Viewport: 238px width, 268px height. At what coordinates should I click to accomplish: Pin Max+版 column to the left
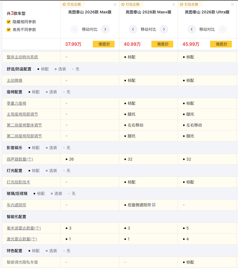(x=130, y=4)
